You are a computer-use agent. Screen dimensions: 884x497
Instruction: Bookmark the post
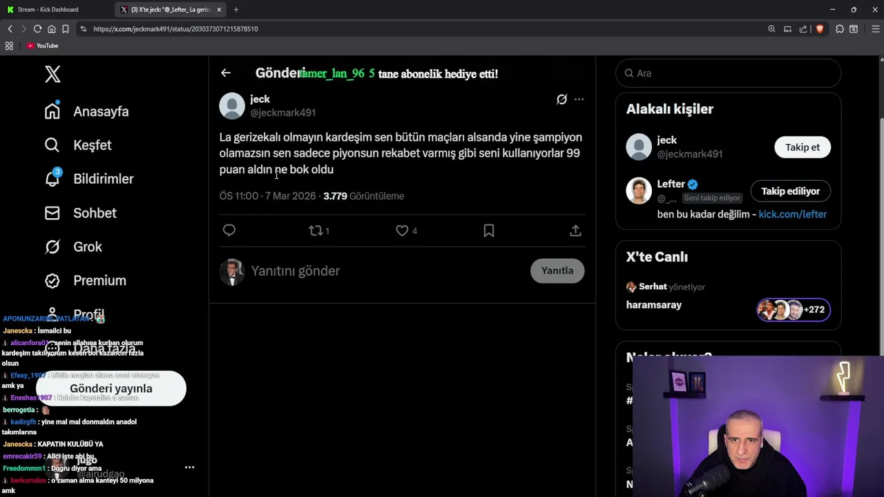[489, 231]
